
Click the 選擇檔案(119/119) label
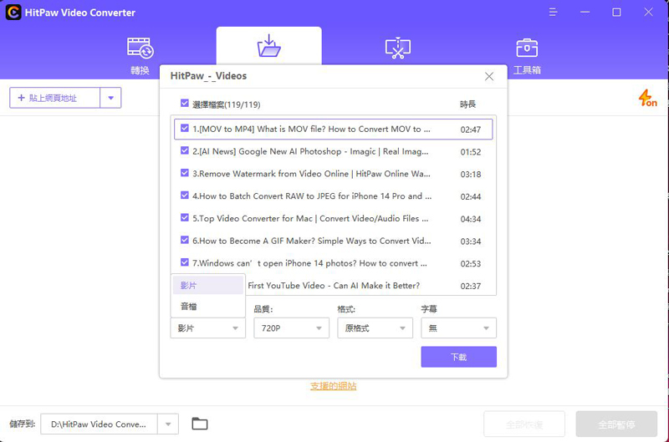pos(226,104)
